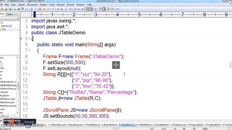Click the PC line-ending status bar entry
This screenshot has width=232, height=130.
(195, 129)
